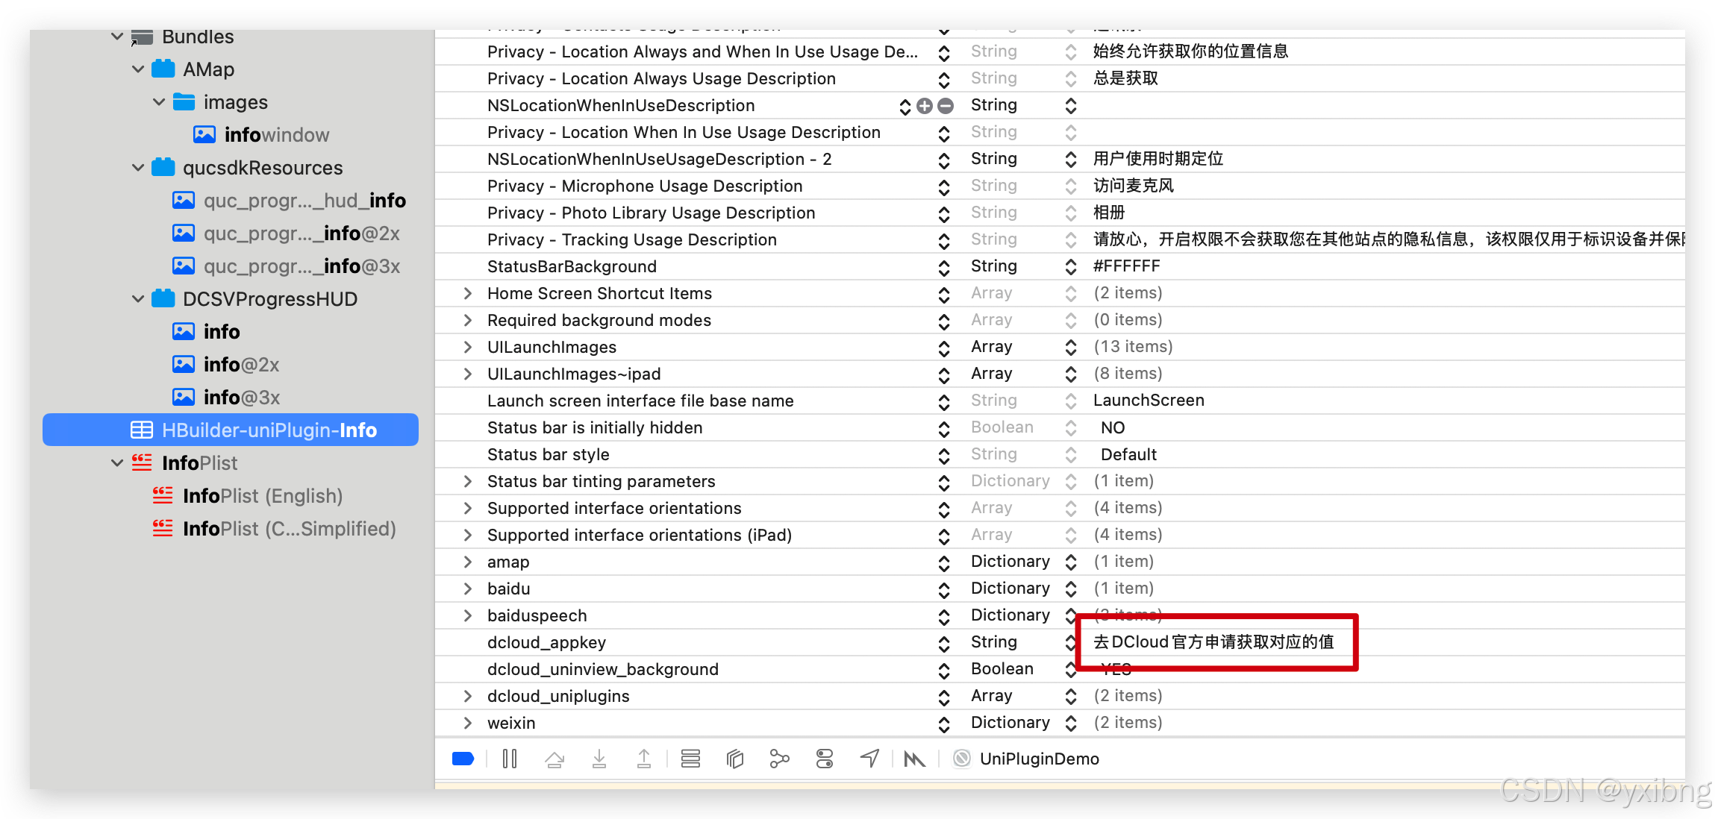Pause program execution in debug bar
1715x819 pixels.
510,759
